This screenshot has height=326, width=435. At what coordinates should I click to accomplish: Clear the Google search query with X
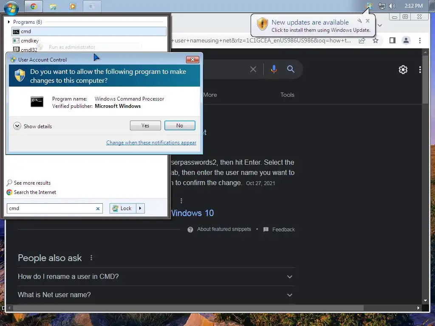[x=253, y=69]
